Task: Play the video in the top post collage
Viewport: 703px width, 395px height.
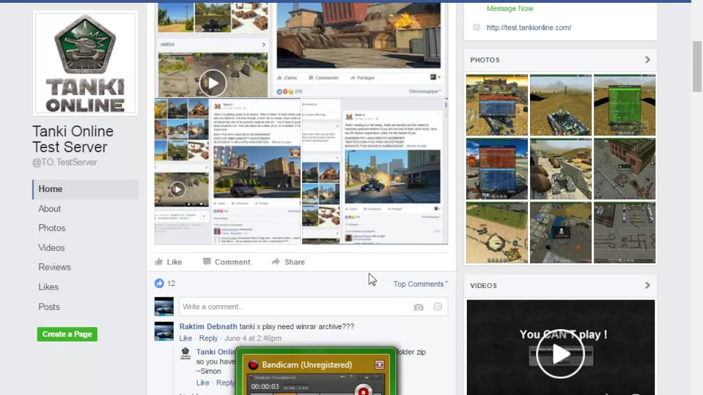Action: pos(213,83)
